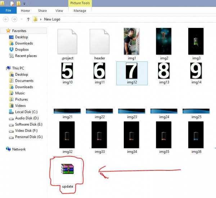Select the update WinRAR archive icon
Viewport: 216px width, 198px height.
[x=68, y=169]
